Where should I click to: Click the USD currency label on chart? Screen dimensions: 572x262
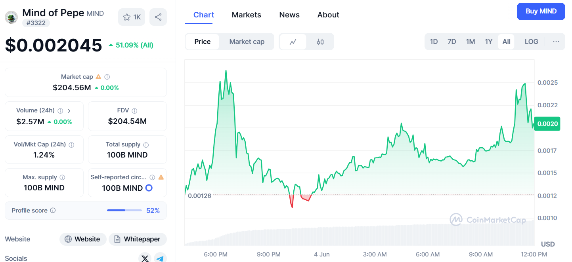point(548,244)
